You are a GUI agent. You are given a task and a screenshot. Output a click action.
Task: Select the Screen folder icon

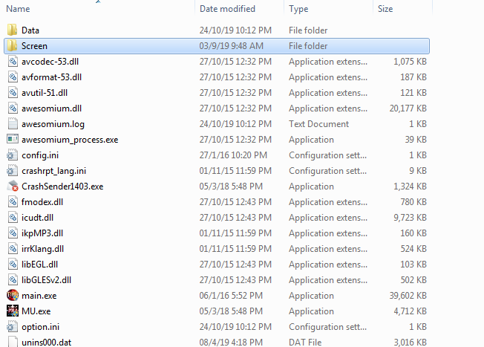(12, 46)
